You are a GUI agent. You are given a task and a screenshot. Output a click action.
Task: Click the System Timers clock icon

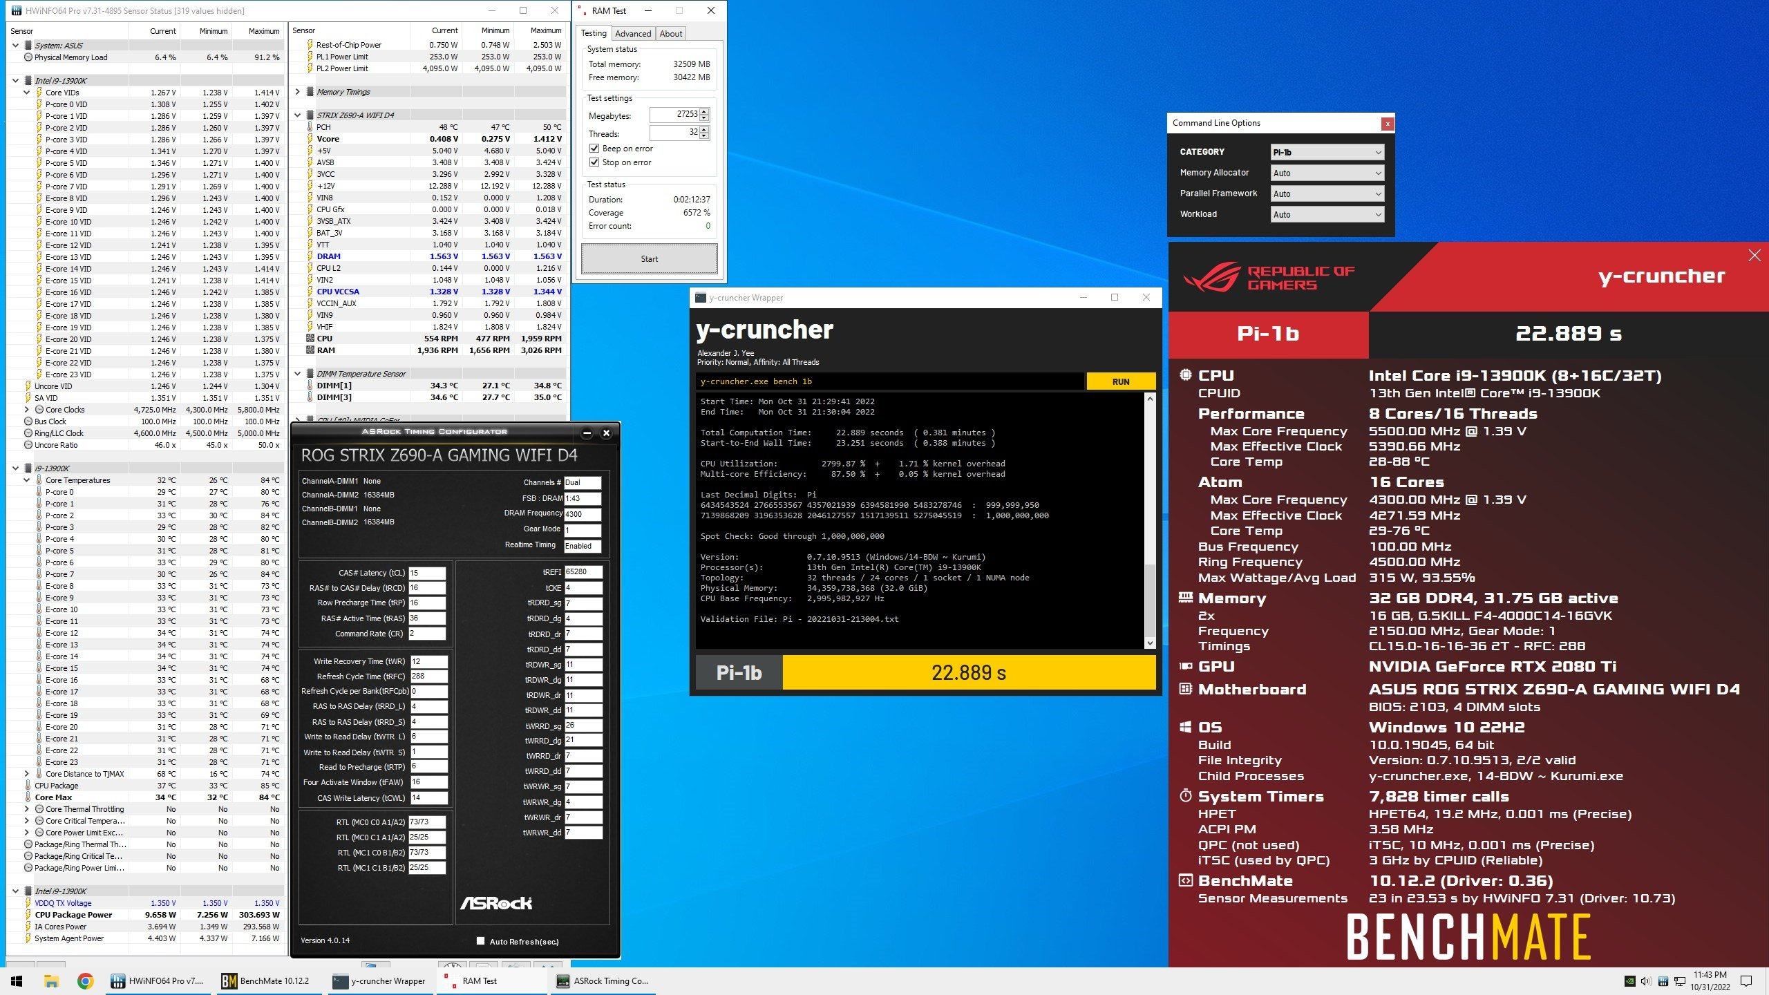(x=1186, y=796)
